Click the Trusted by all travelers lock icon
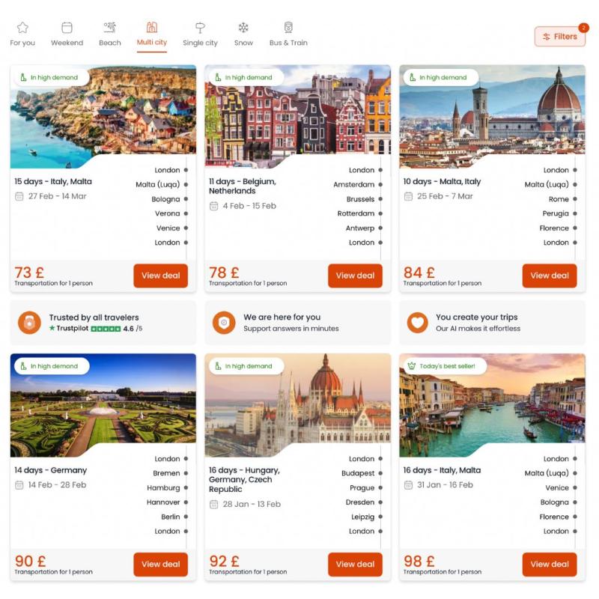Screen dimensions: 599x599 pos(29,323)
